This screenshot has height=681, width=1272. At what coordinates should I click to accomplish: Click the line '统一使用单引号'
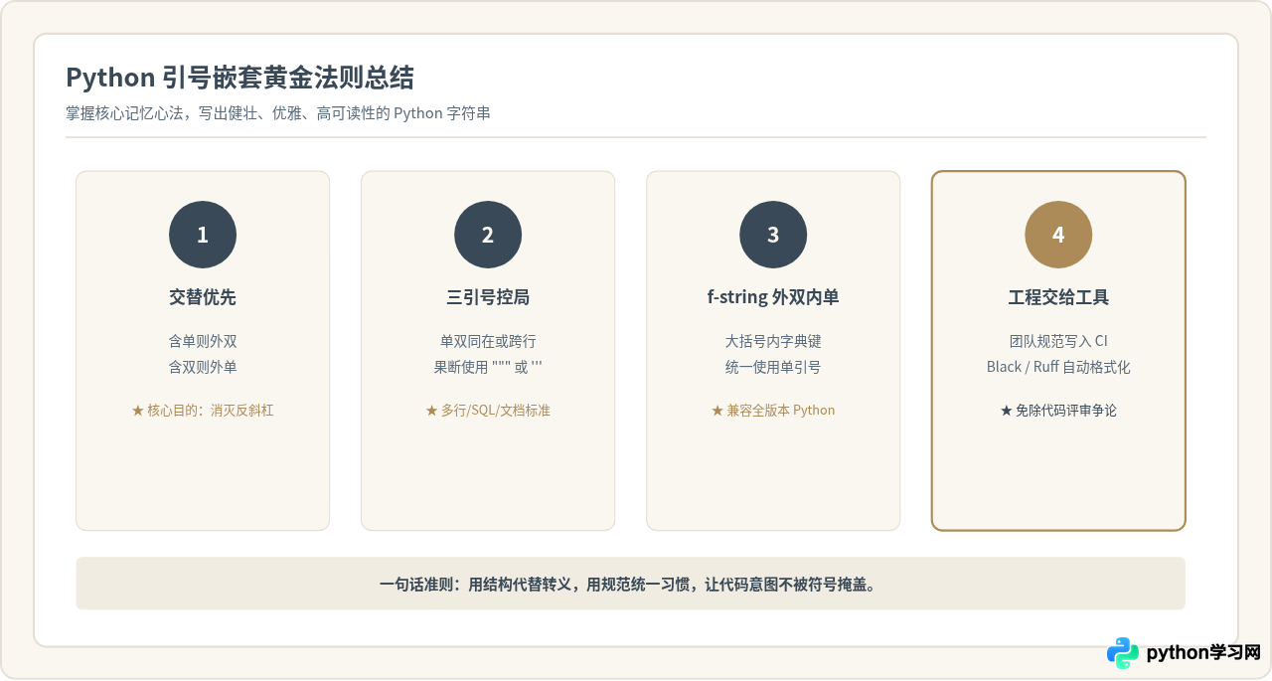[x=773, y=367]
